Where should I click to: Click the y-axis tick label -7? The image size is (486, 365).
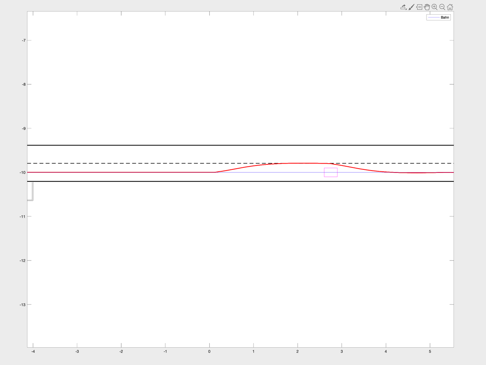24,41
